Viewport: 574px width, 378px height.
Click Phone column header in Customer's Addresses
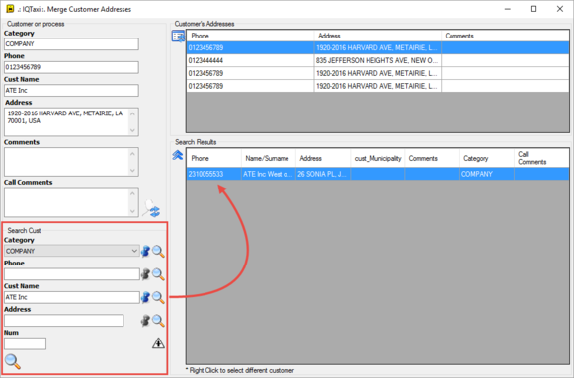250,36
